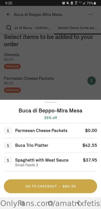
Task: Adjust quantity box for Parmesan Cheese Packets
Action: pos(8,130)
